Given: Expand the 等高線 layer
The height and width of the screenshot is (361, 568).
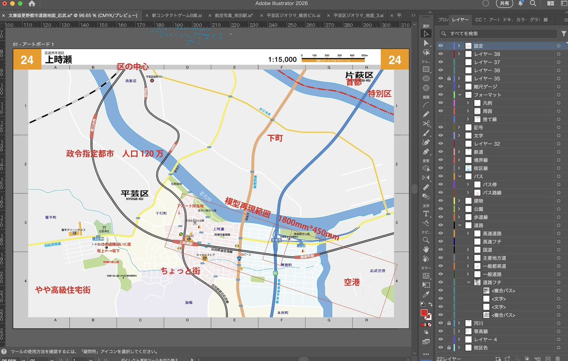Looking at the screenshot, I should [x=459, y=331].
